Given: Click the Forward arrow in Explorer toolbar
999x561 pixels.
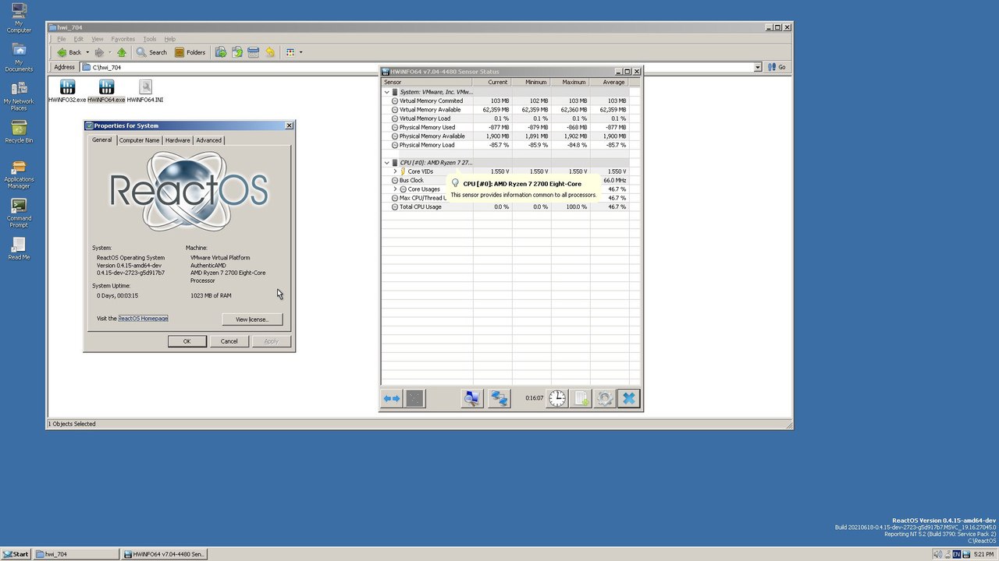Looking at the screenshot, I should click(99, 52).
